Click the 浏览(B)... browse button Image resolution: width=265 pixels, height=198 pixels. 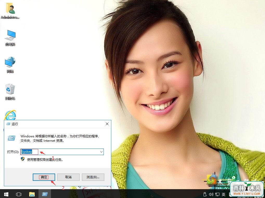tap(93, 177)
